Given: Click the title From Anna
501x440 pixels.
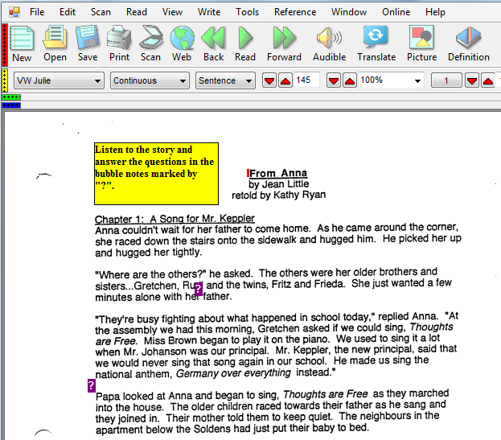Looking at the screenshot, I should point(278,173).
